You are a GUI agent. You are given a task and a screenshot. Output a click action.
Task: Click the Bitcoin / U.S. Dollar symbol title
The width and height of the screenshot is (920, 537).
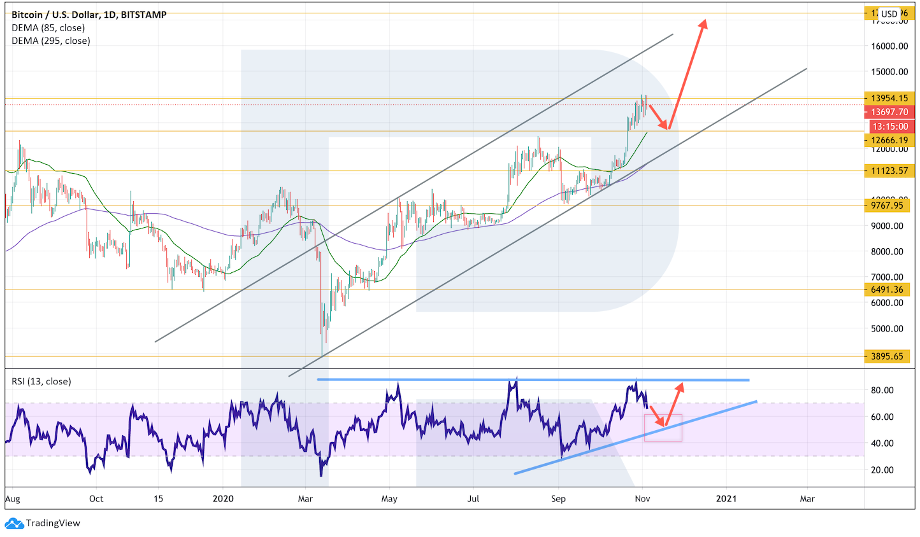click(89, 15)
